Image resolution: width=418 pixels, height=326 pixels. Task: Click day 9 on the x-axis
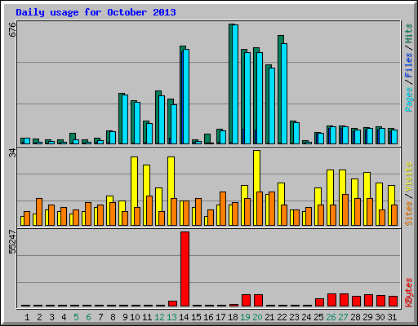[125, 317]
